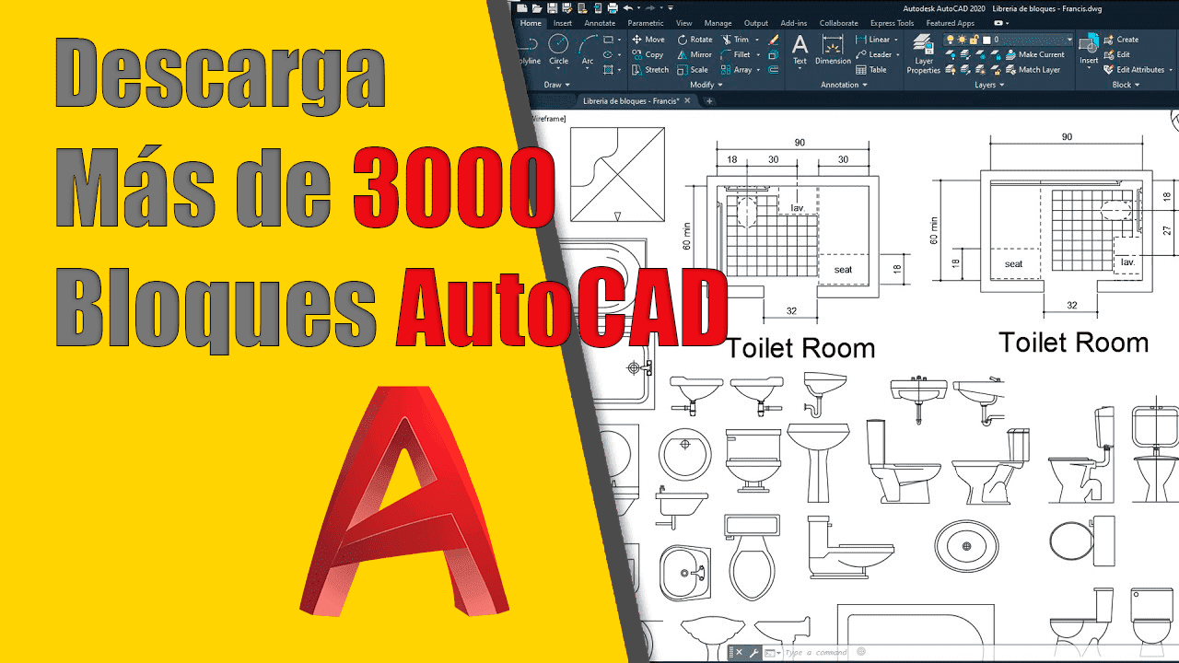The height and width of the screenshot is (663, 1179).
Task: Select the Fillet tool
Action: pyautogui.click(x=736, y=54)
